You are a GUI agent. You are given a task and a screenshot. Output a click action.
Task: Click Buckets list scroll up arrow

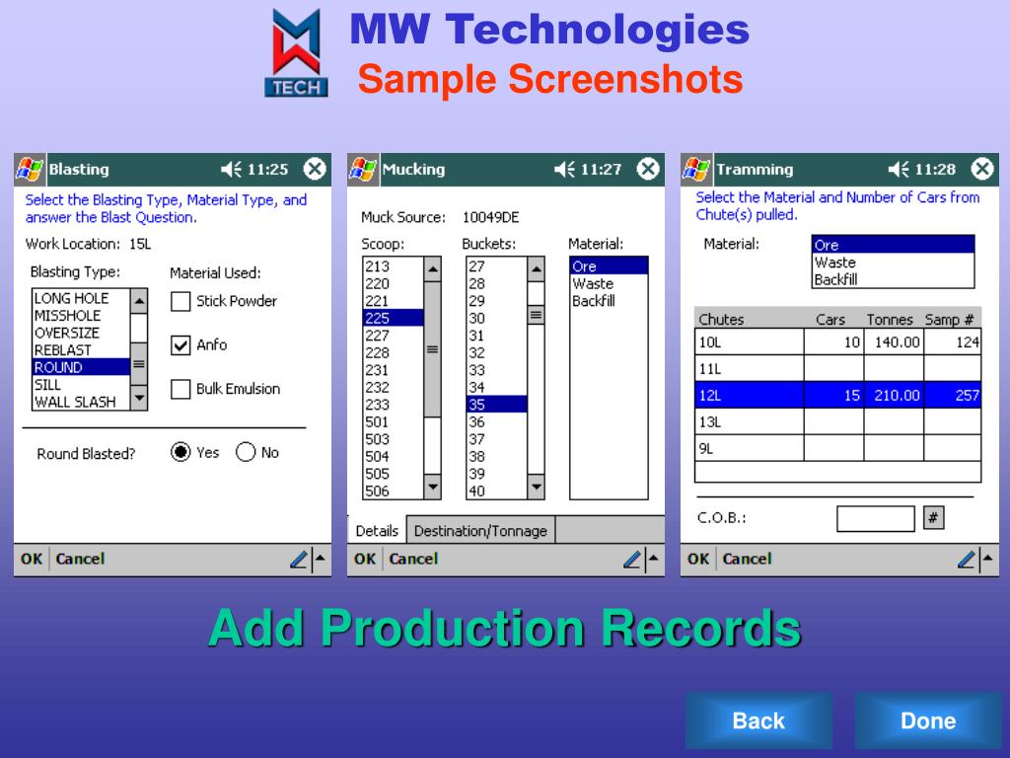coord(536,269)
